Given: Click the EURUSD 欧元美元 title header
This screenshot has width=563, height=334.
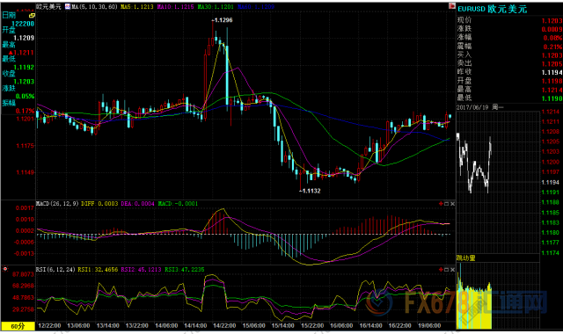Looking at the screenshot, I should pos(493,9).
